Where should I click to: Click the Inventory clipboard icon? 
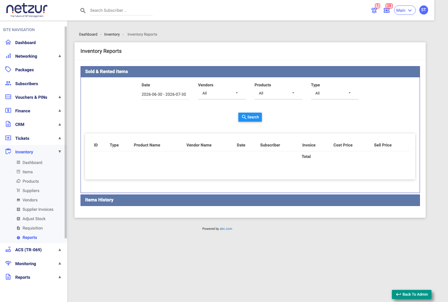point(8,152)
